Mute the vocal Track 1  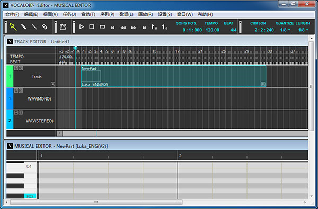16,68
